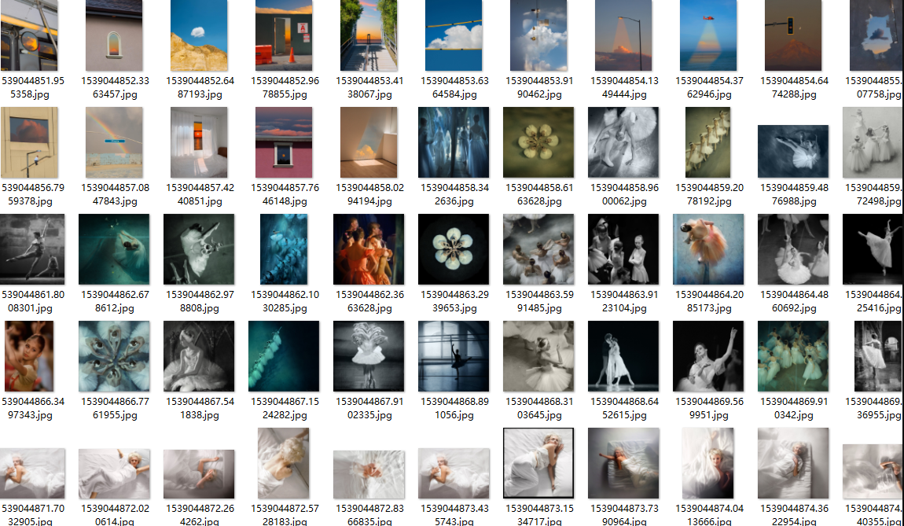Viewport: 904px width, 526px height.
Task: Select the rainbow street sign thumbnail 1539044857.0847843.jpg
Action: (x=114, y=142)
